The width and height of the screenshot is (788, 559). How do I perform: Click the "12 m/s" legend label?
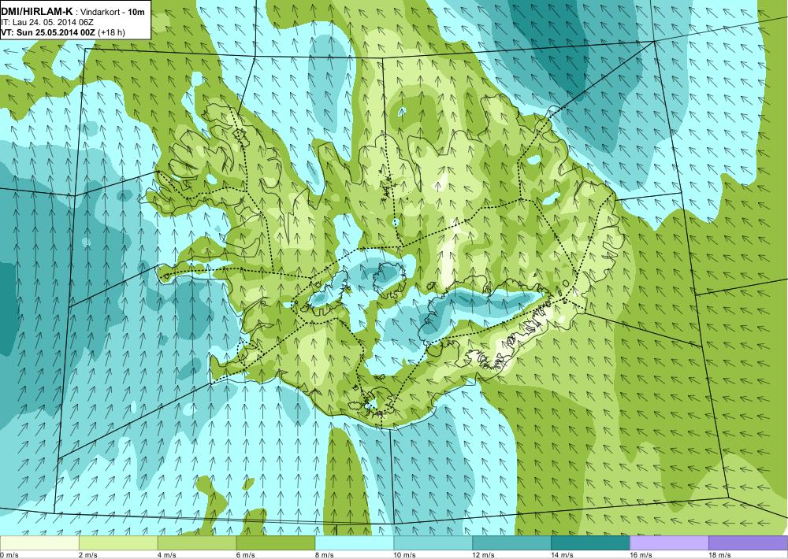(x=484, y=555)
